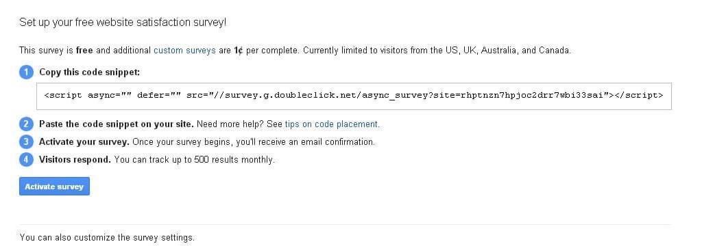Viewport: 702px width, 246px height.
Task: Click the 'Copy this code snippet:' label
Action: coord(90,72)
